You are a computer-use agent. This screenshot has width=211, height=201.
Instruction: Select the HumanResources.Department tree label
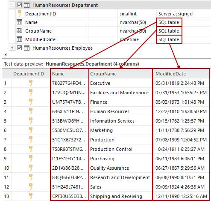(65, 5)
